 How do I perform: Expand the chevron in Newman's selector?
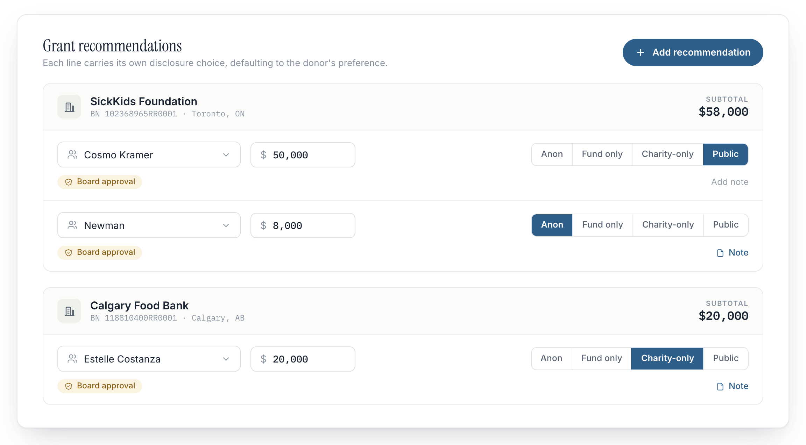(226, 225)
